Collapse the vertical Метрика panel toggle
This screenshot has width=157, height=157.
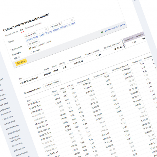(123, 44)
